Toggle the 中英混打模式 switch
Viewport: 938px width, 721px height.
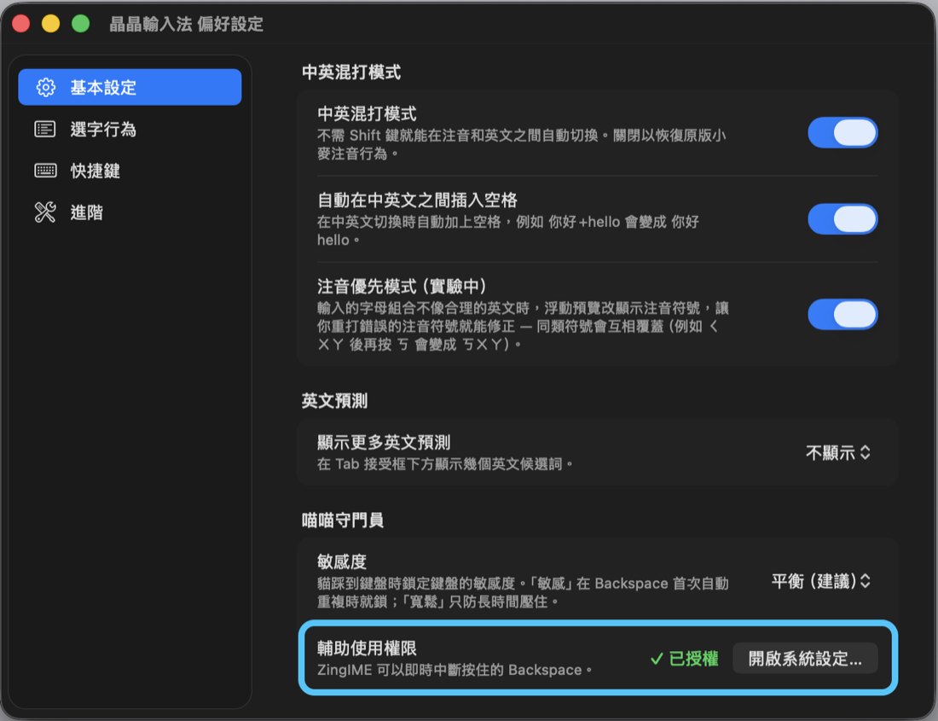pos(842,133)
